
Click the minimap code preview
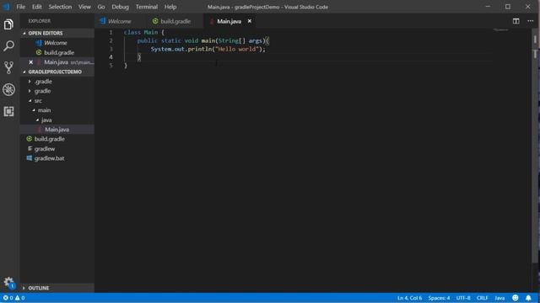click(500, 30)
